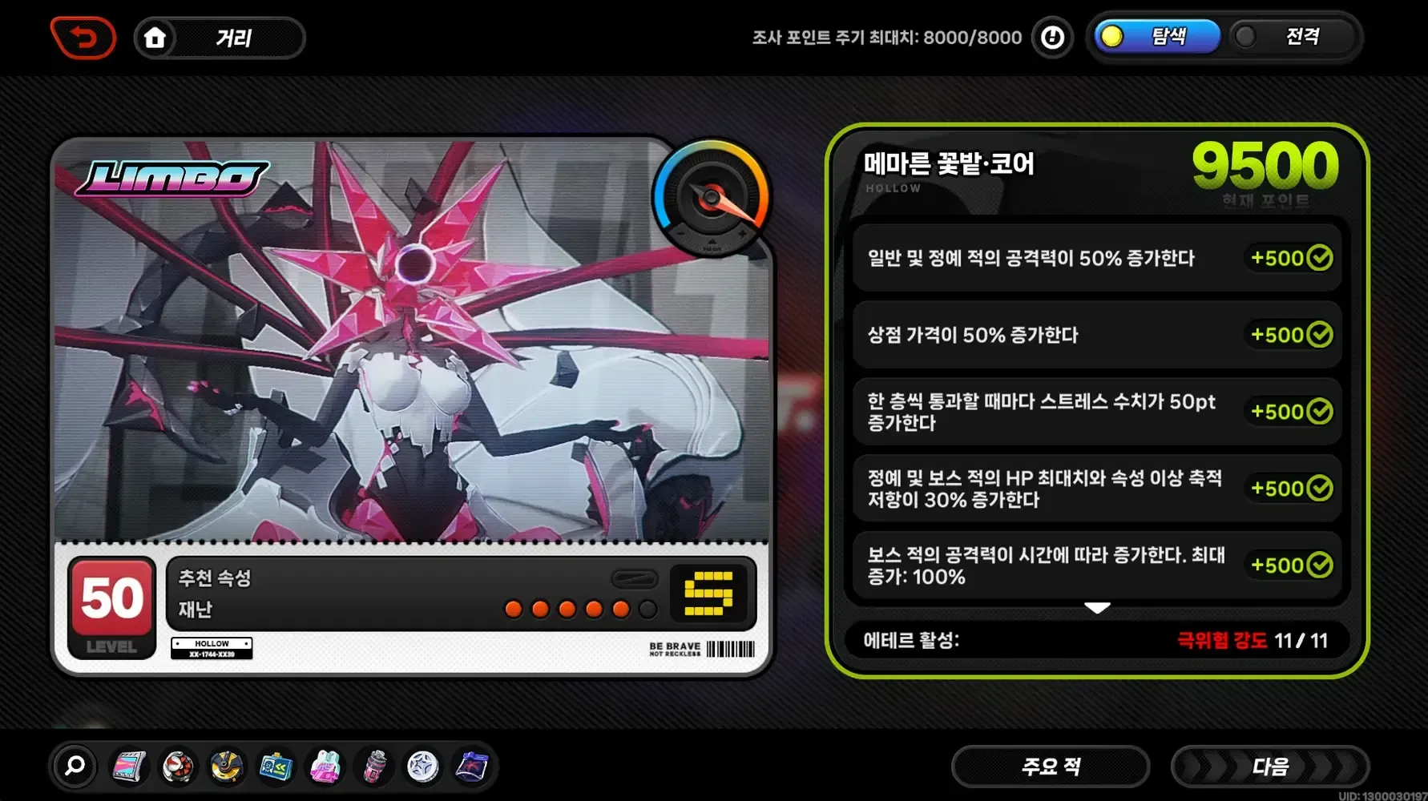Open the info icon near investigation points
Screen dimensions: 1428x801
tap(1052, 37)
